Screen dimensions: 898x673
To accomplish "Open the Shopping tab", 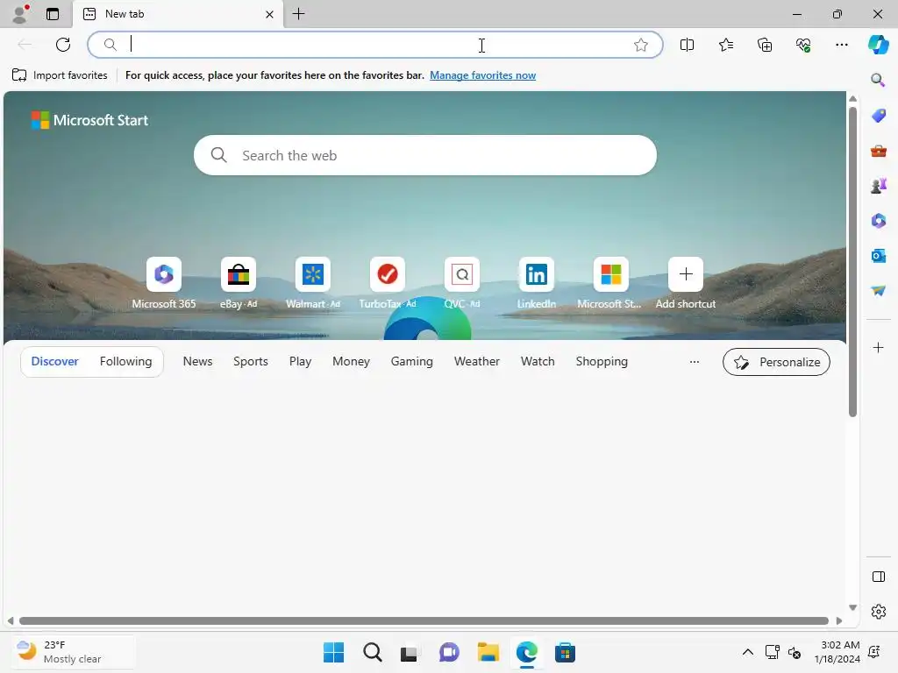I will click(602, 362).
